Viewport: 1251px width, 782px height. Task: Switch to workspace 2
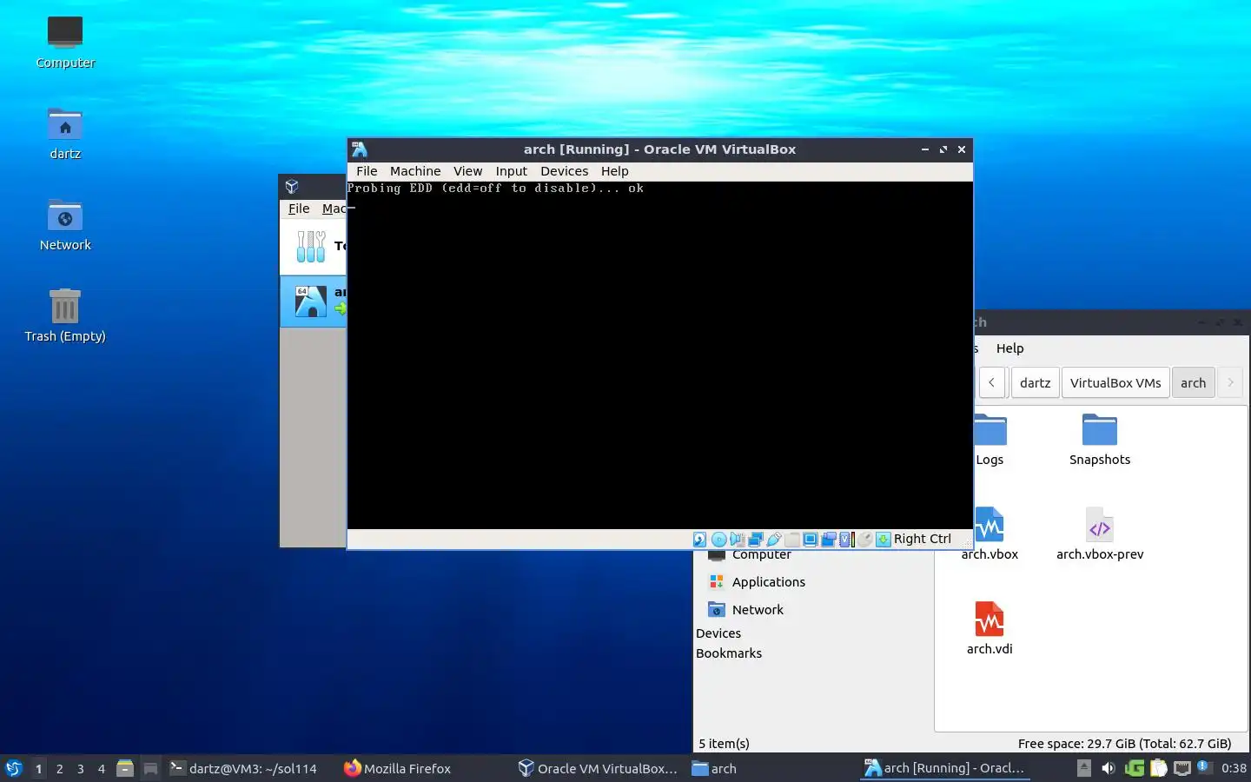59,768
